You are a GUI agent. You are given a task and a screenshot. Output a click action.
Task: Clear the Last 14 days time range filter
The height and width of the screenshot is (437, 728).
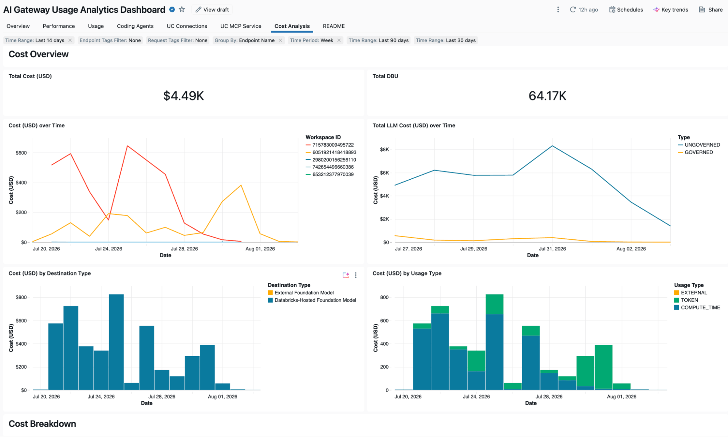tap(70, 40)
